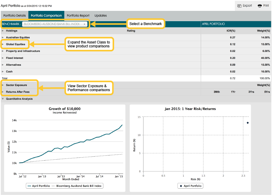Image resolution: width=272 pixels, height=195 pixels.
Task: Show the Sector Exposure section
Action: (3, 85)
